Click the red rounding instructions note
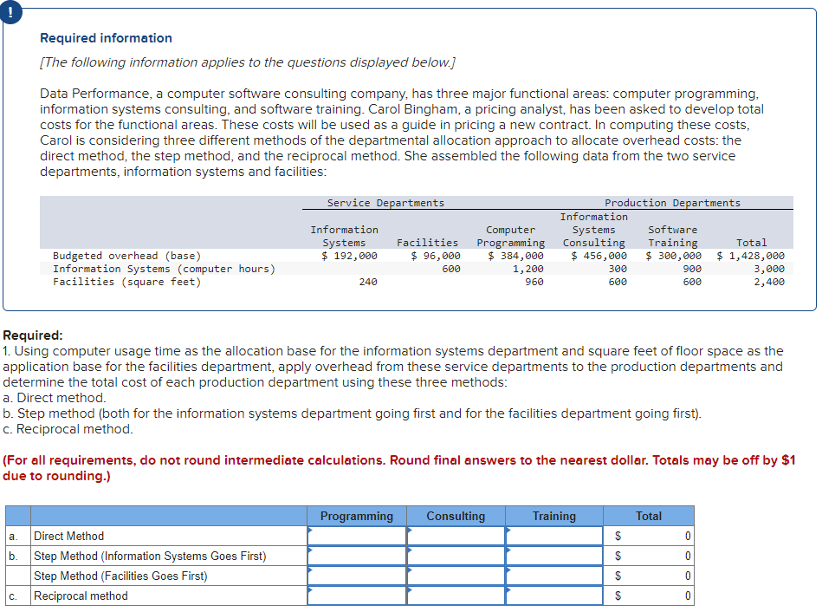This screenshot has width=822, height=612. [x=399, y=467]
